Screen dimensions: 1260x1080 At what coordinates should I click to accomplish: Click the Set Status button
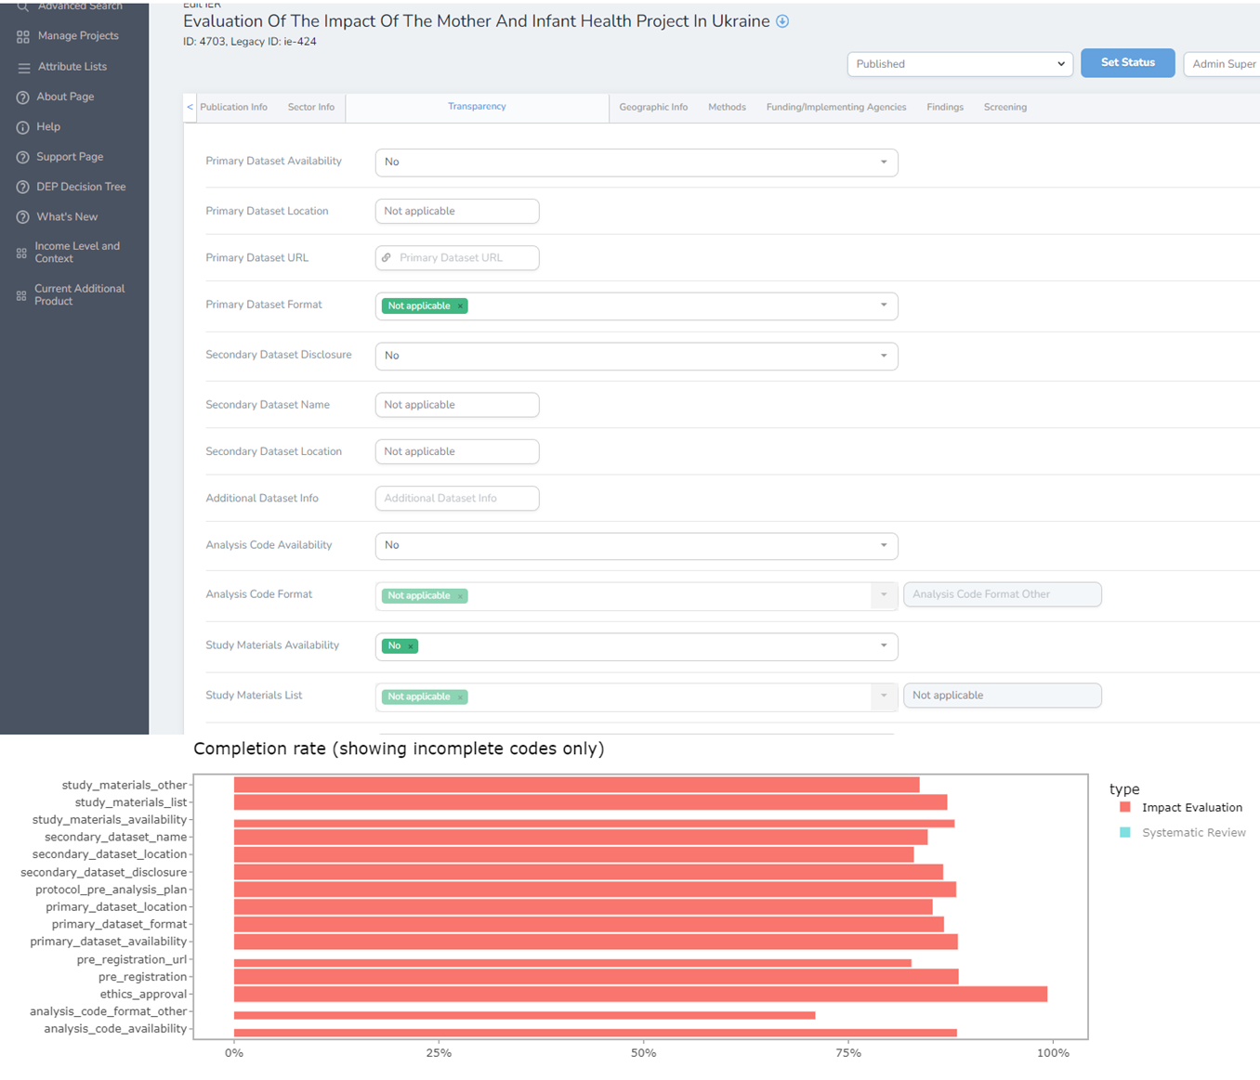[x=1127, y=63]
